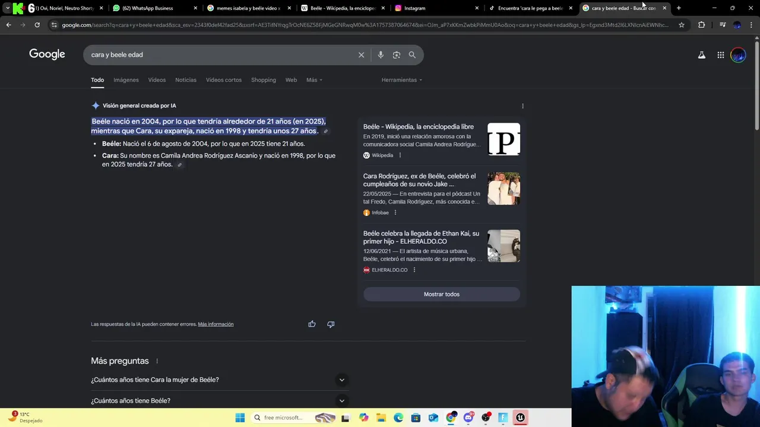Switch to the Videos tab

pos(157,80)
